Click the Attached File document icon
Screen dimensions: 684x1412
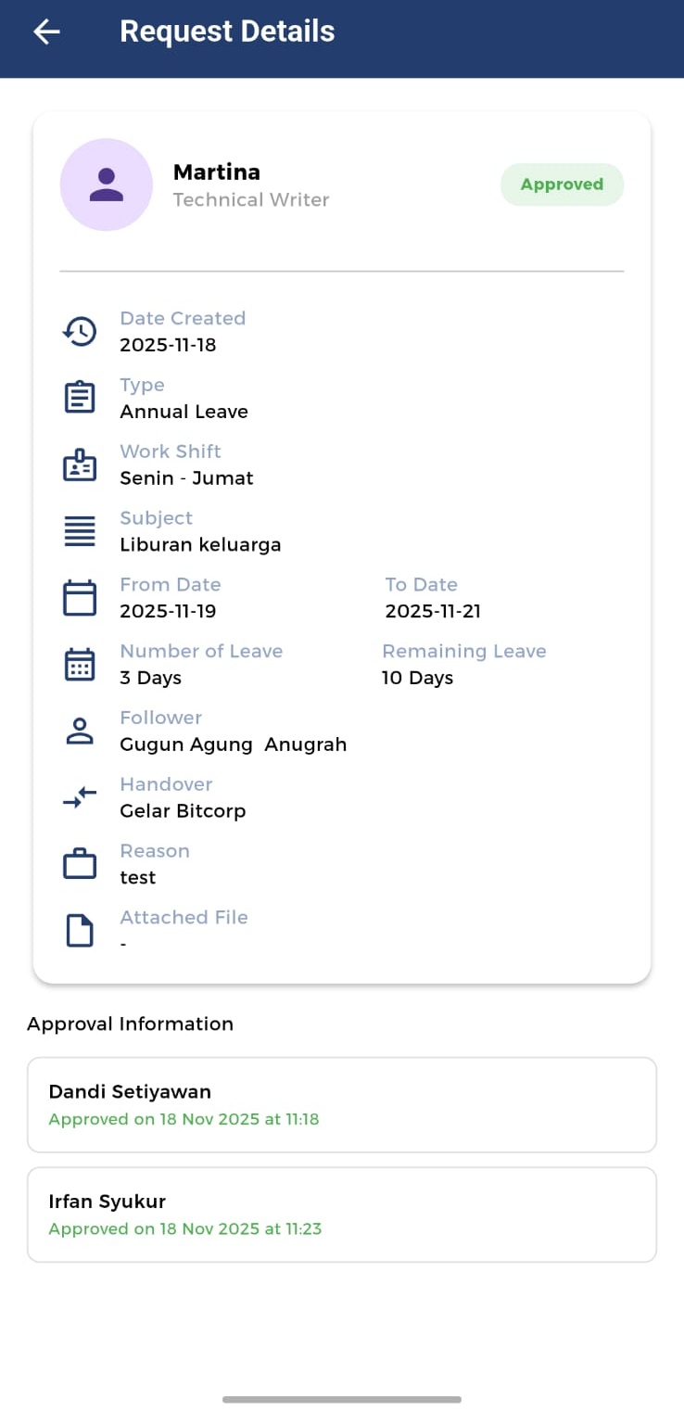click(80, 931)
